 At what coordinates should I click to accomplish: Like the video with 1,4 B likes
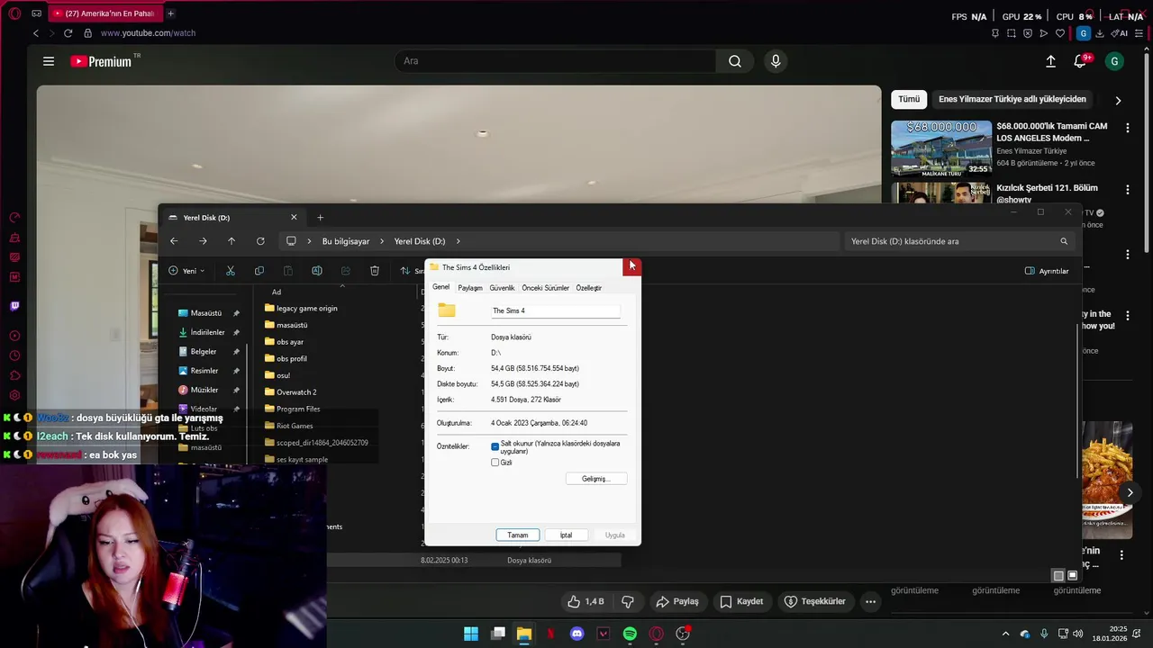(x=586, y=601)
